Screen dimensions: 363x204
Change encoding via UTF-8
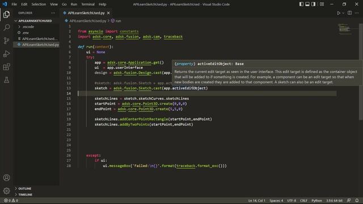(x=292, y=201)
